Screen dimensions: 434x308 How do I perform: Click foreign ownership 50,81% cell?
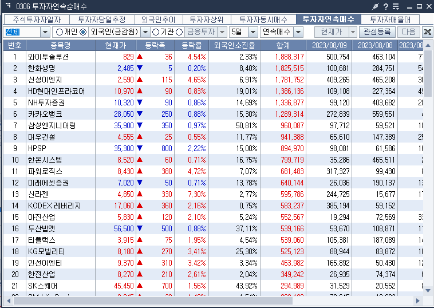click(247, 125)
